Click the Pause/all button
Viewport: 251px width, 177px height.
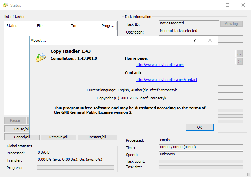[x=17, y=129]
